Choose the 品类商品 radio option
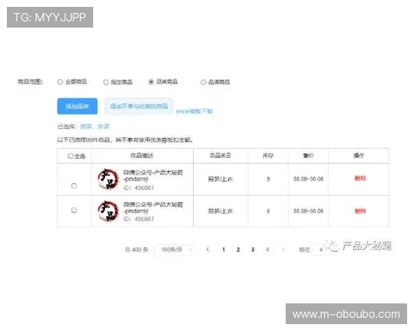Viewport: 414px width, 331px height. (x=151, y=82)
